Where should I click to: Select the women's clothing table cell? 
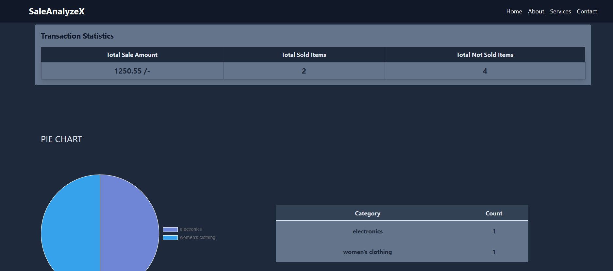point(368,252)
